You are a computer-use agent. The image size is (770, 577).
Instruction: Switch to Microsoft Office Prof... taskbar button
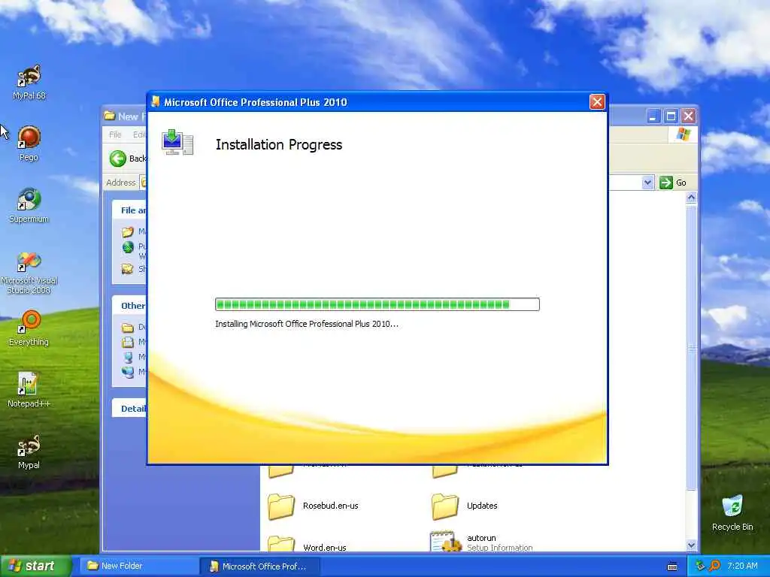tap(259, 566)
